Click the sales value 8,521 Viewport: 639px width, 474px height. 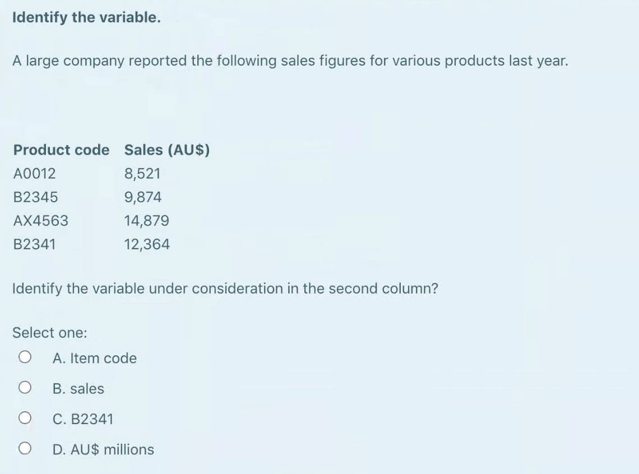tap(143, 174)
